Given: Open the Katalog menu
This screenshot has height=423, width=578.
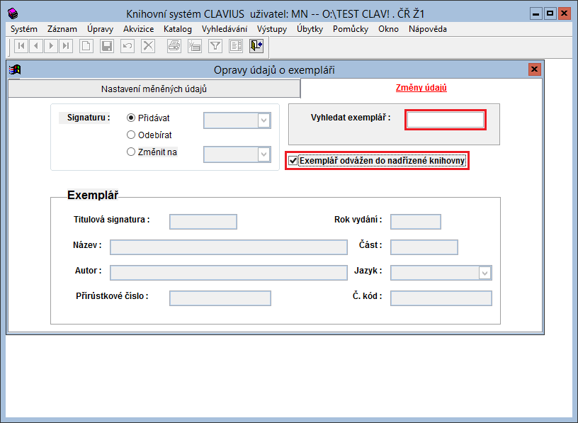Looking at the screenshot, I should pos(177,29).
